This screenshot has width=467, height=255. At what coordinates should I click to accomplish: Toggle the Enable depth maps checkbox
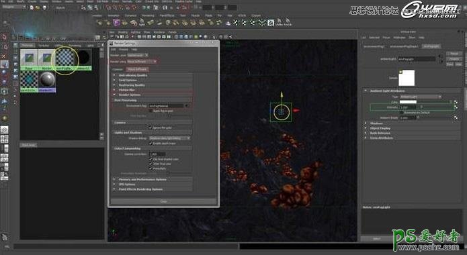point(151,143)
